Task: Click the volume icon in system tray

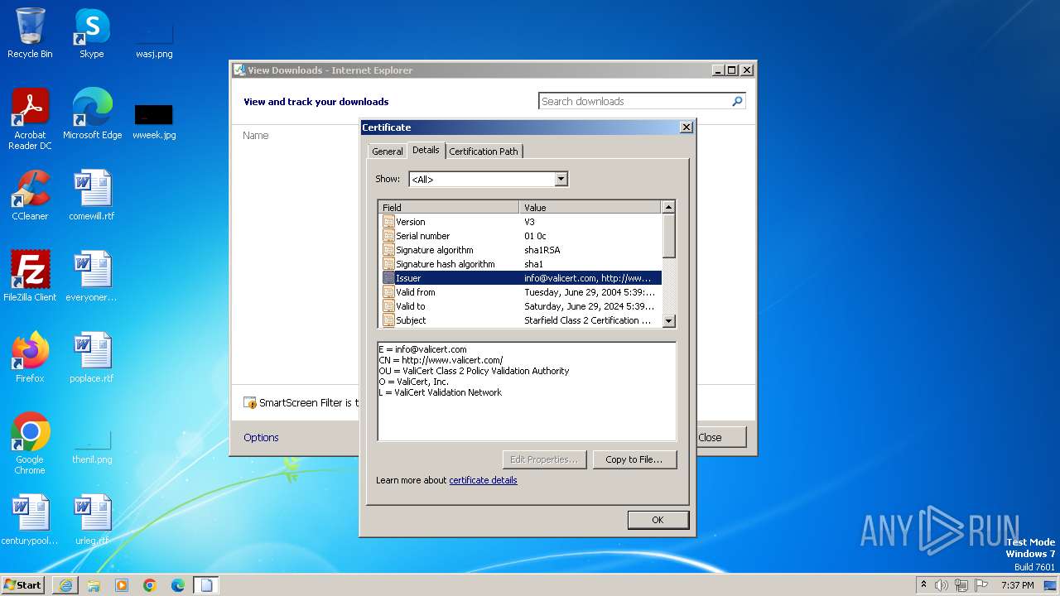Action: [942, 585]
